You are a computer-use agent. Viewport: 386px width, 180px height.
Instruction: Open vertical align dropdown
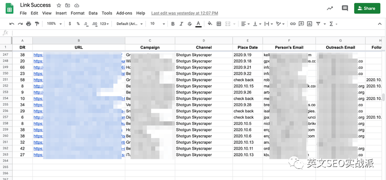click(x=257, y=24)
